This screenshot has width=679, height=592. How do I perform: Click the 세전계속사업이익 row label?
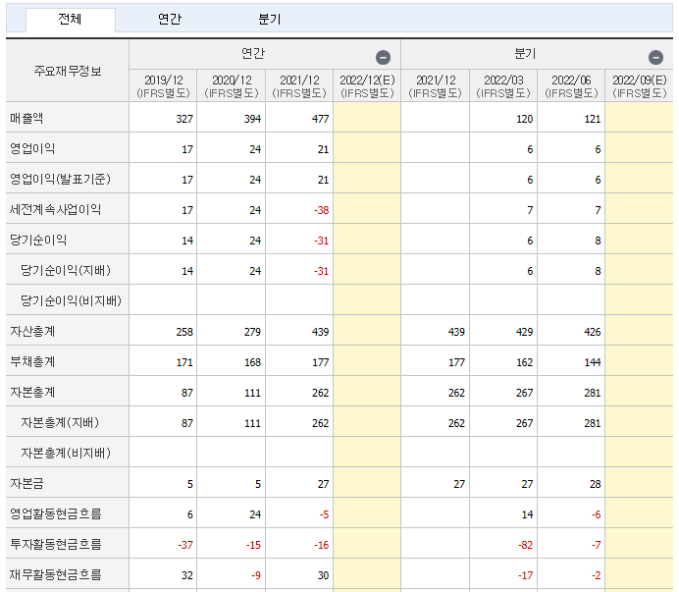click(55, 210)
